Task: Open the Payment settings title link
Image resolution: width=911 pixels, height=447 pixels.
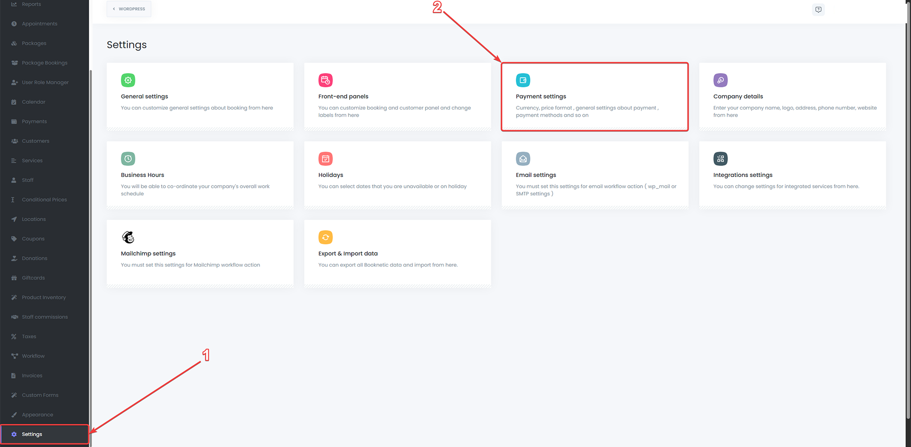Action: [541, 96]
